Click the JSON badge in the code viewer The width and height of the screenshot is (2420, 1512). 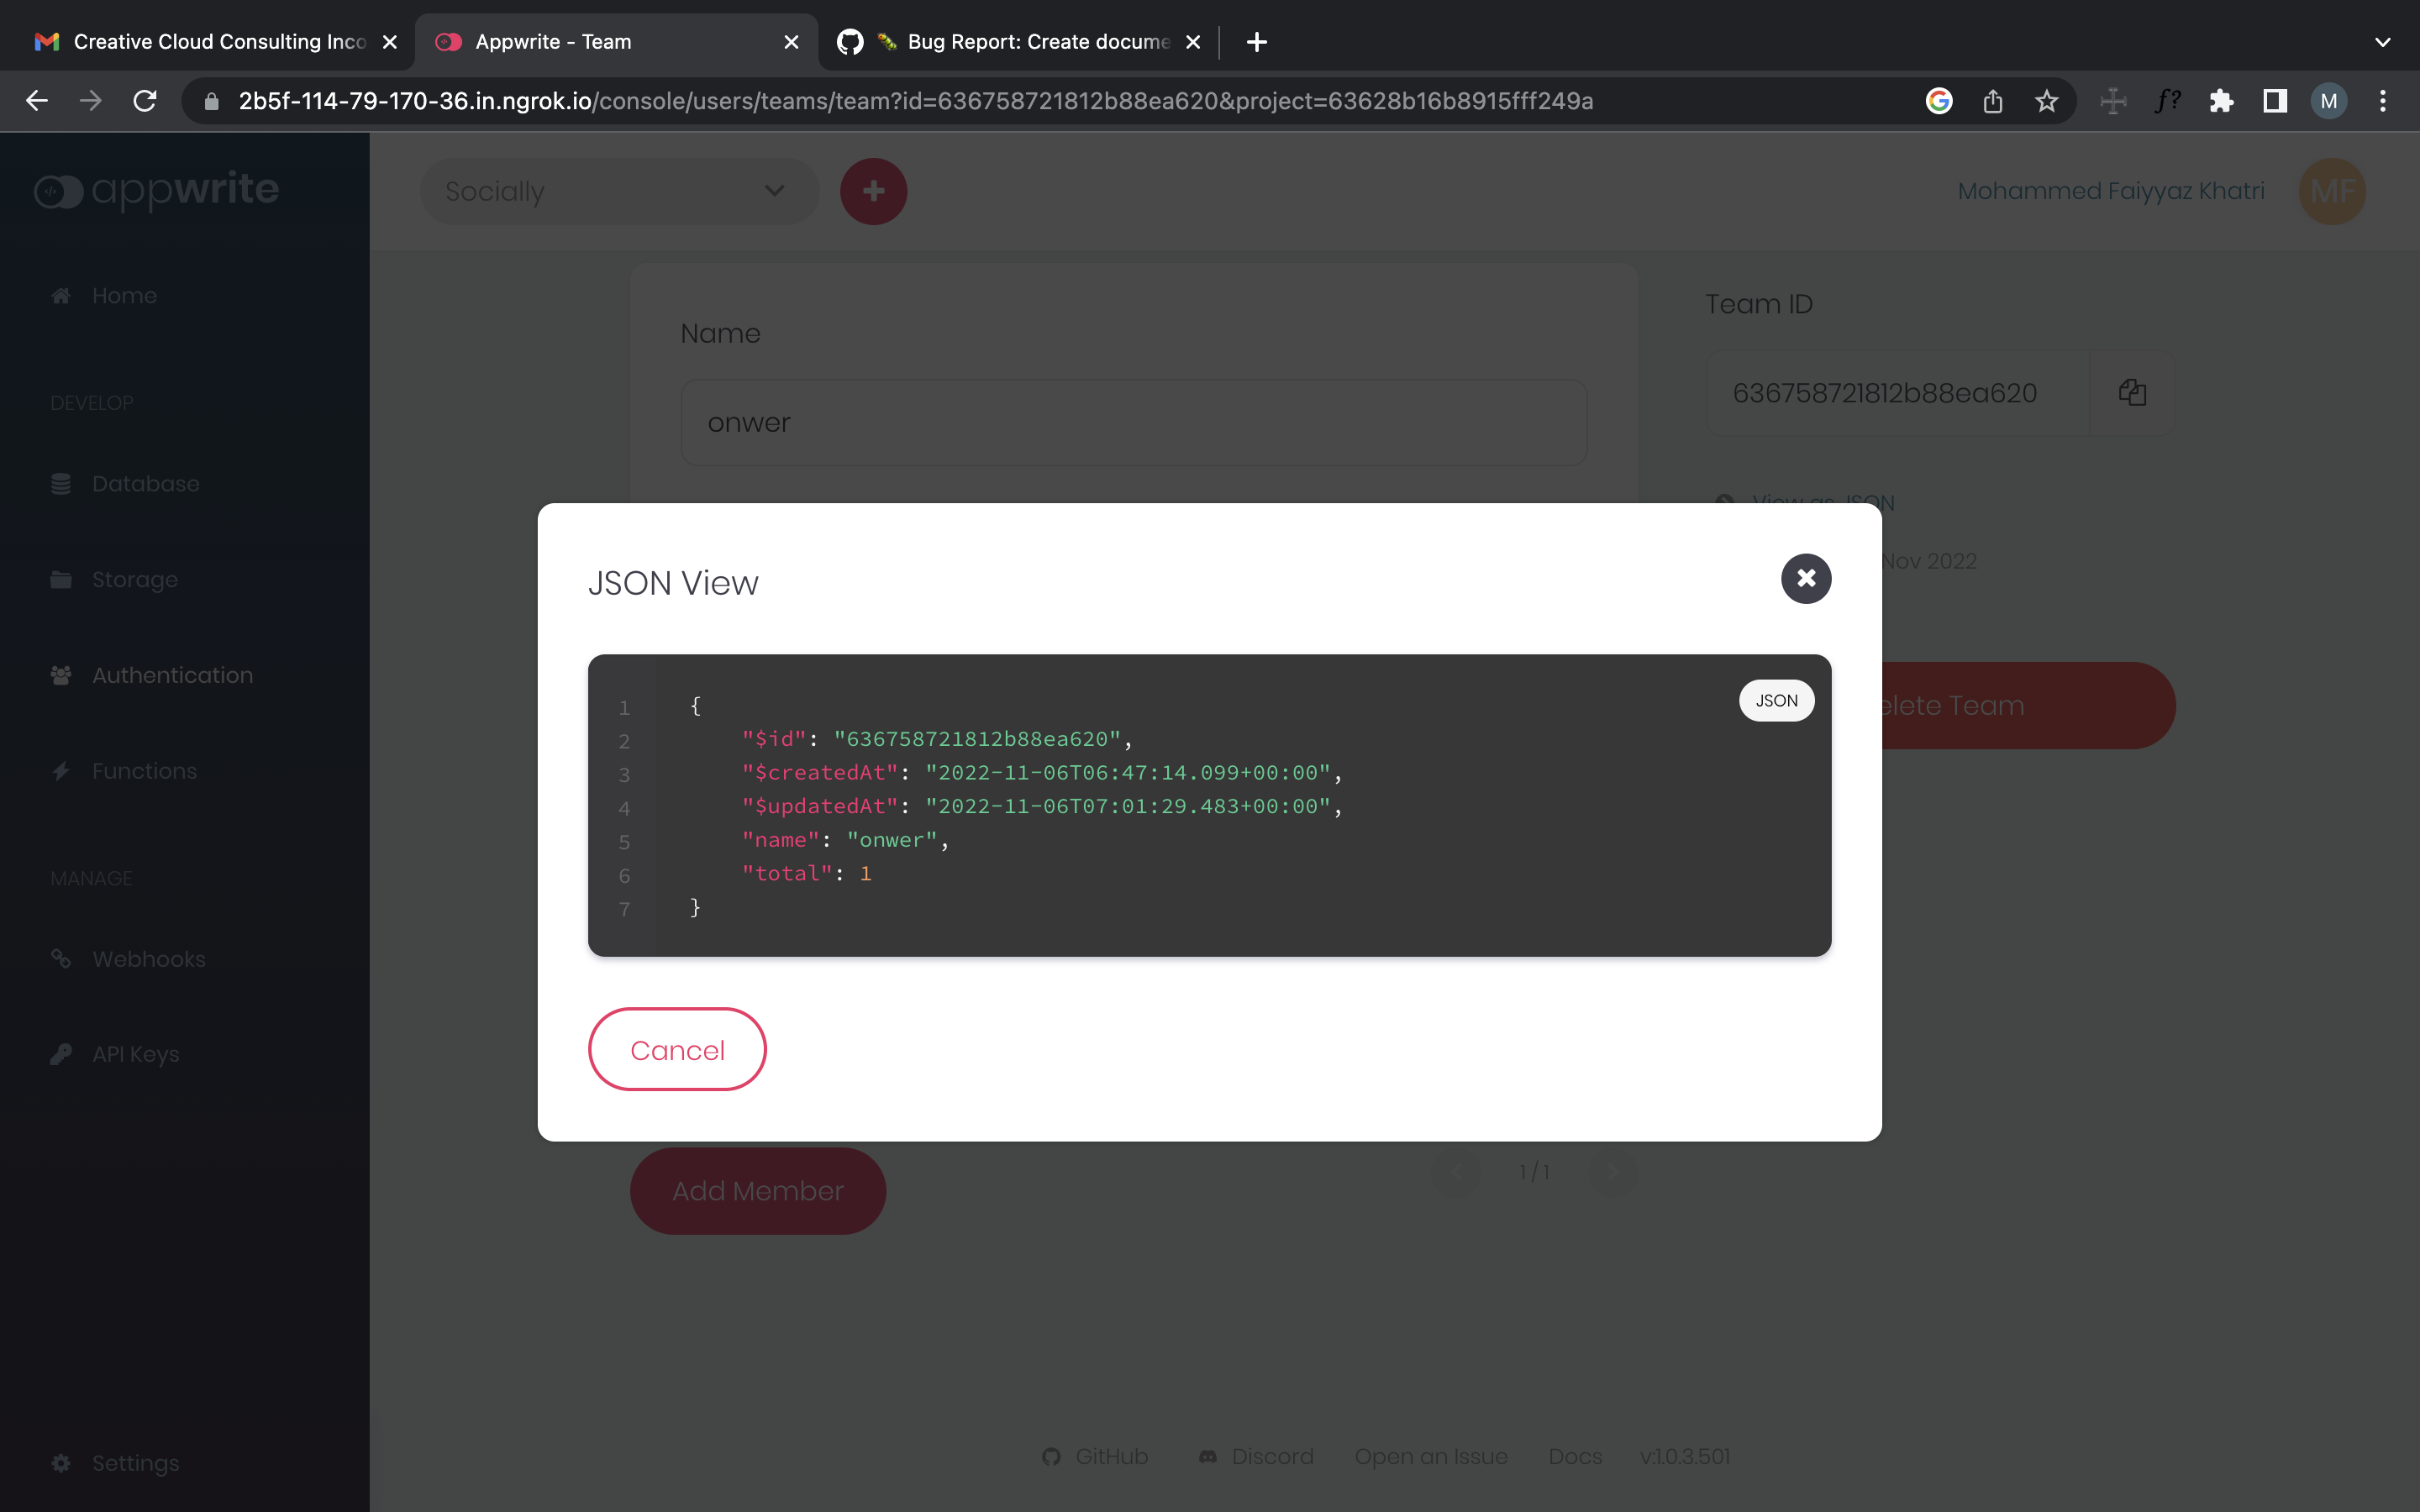(1776, 700)
